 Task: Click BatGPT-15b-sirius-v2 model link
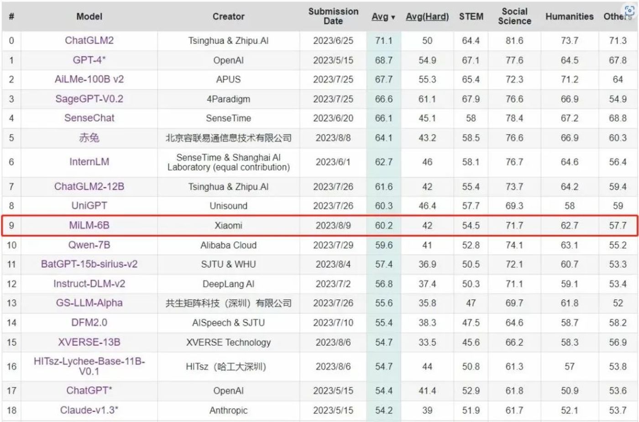(x=89, y=264)
